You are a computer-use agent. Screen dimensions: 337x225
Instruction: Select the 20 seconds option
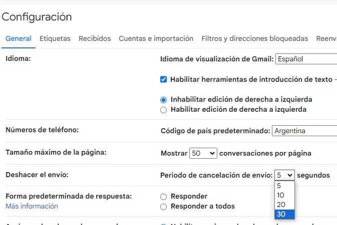point(284,205)
